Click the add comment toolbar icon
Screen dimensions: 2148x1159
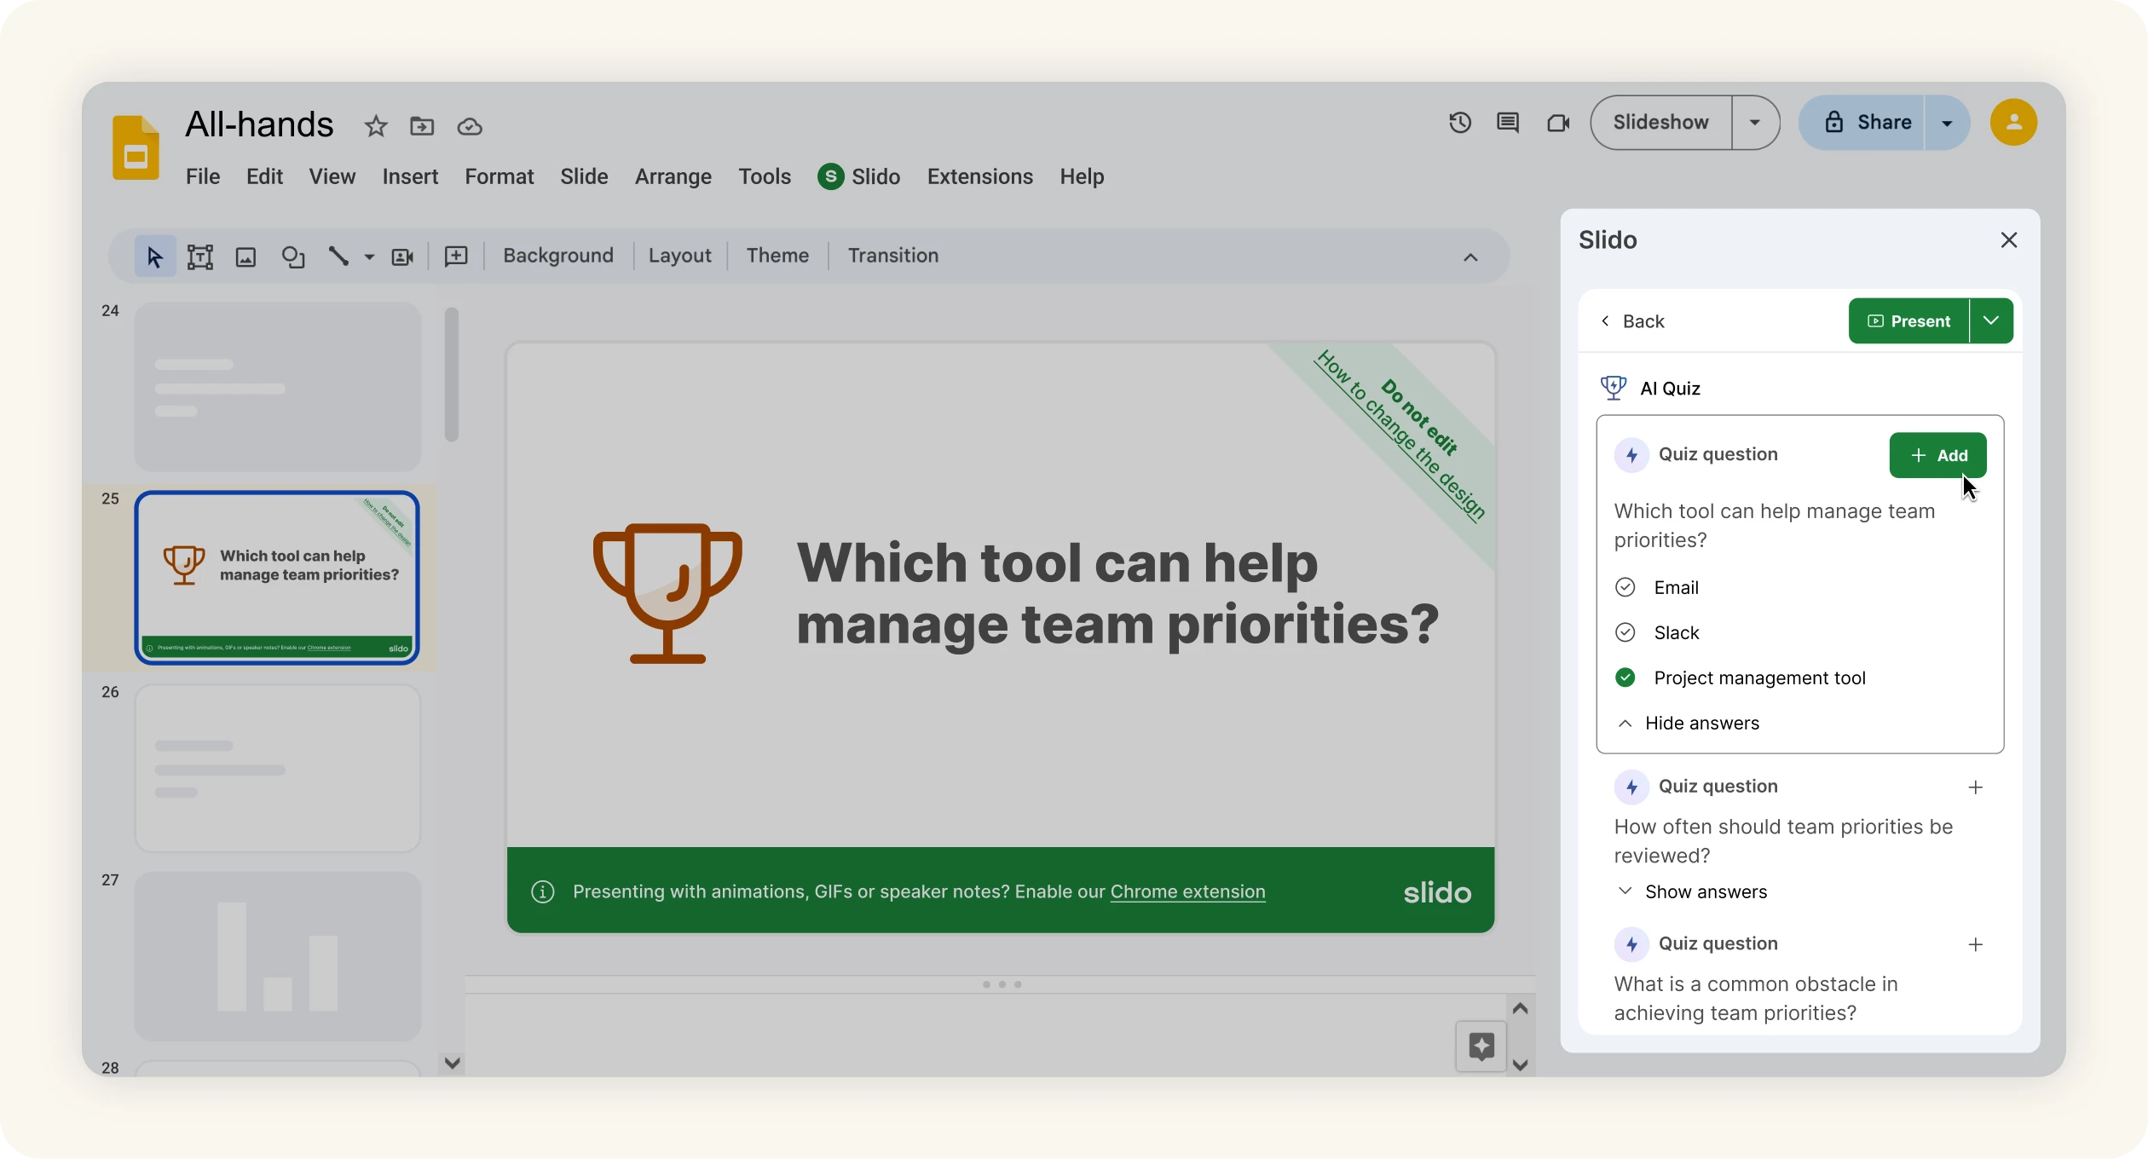click(x=456, y=257)
